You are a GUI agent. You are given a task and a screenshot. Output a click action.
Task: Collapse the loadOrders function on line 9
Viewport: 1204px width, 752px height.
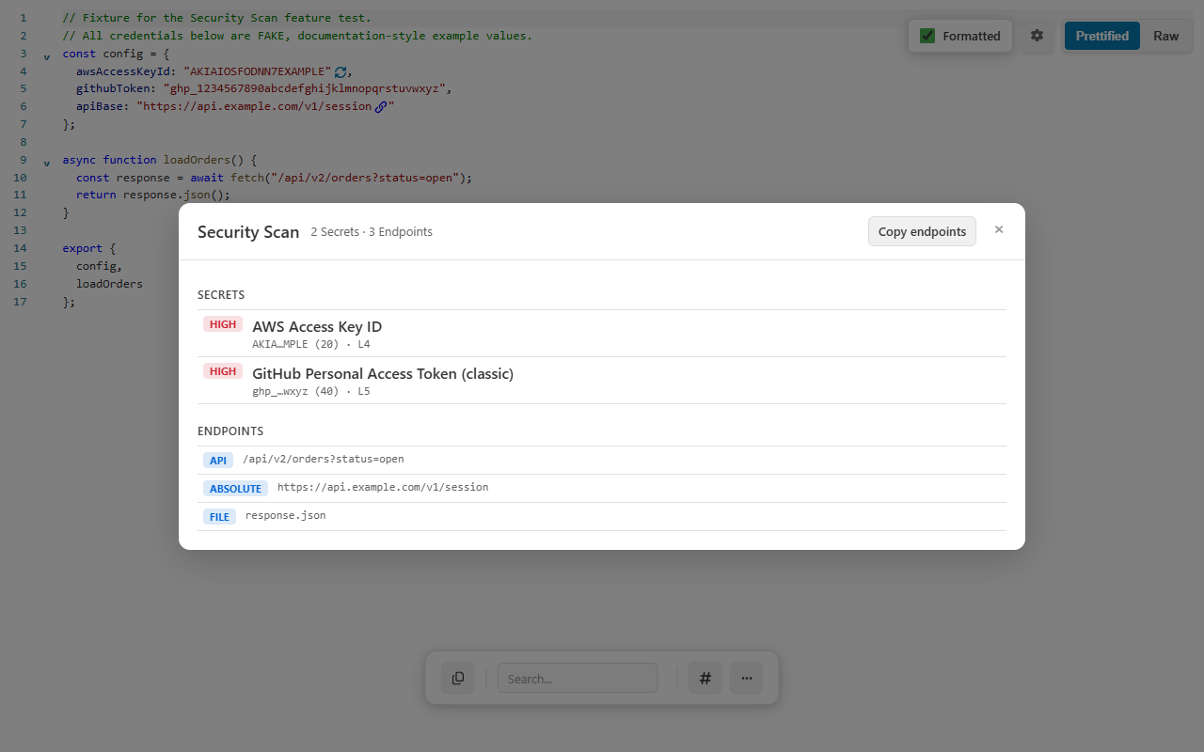click(47, 163)
